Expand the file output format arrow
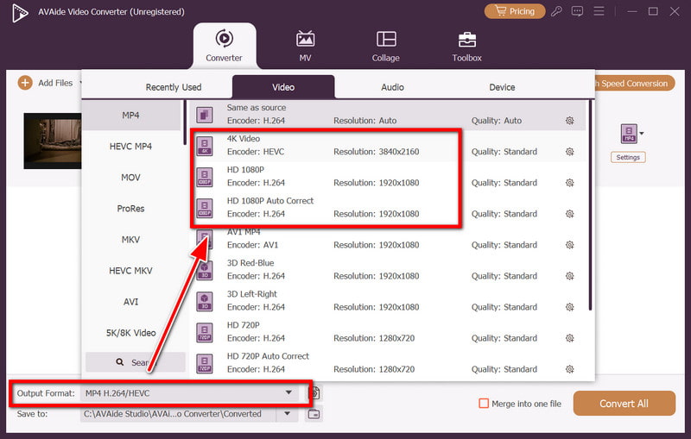Viewport: 691px width, 439px height. click(642, 134)
